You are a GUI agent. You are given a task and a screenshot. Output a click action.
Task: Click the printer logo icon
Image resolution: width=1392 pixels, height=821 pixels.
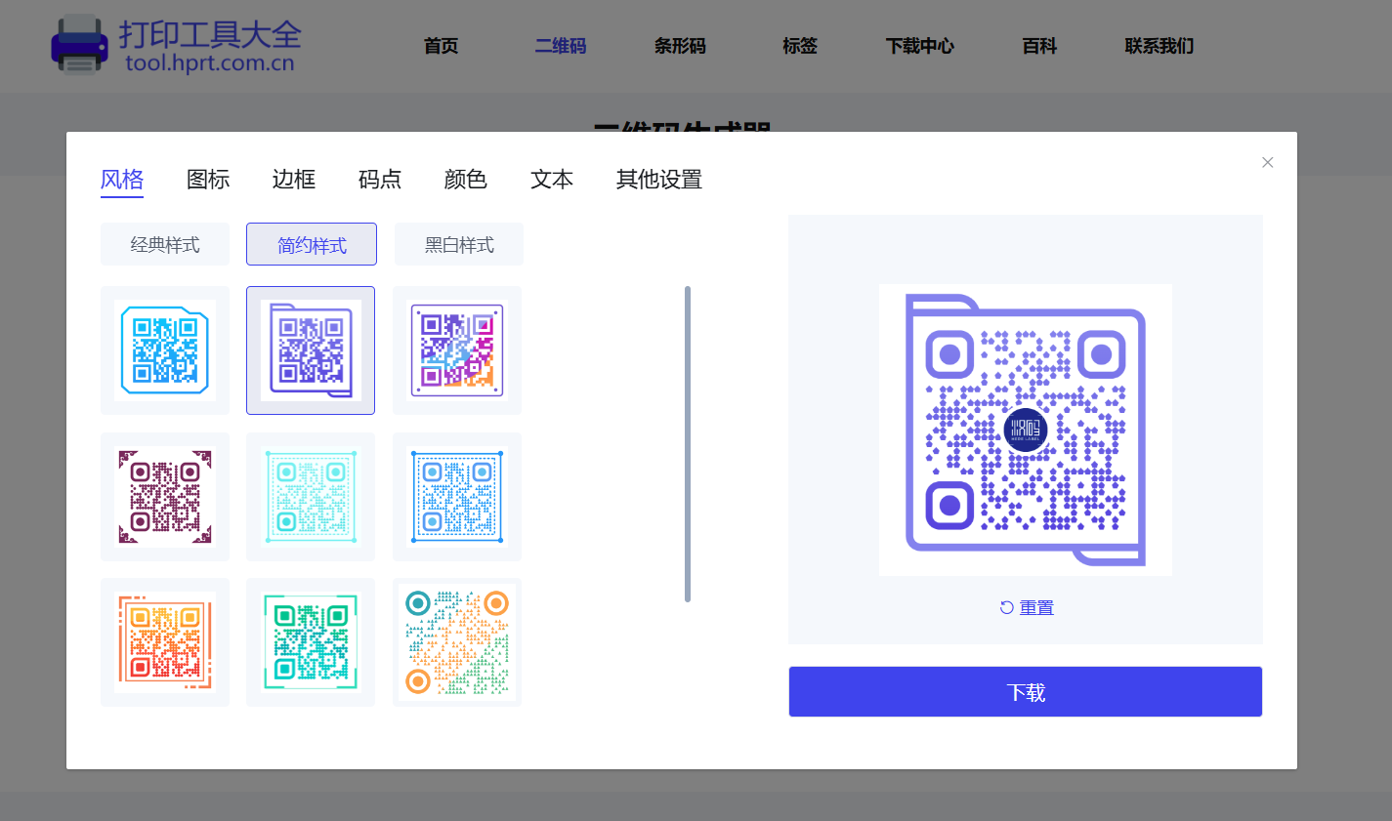79,43
